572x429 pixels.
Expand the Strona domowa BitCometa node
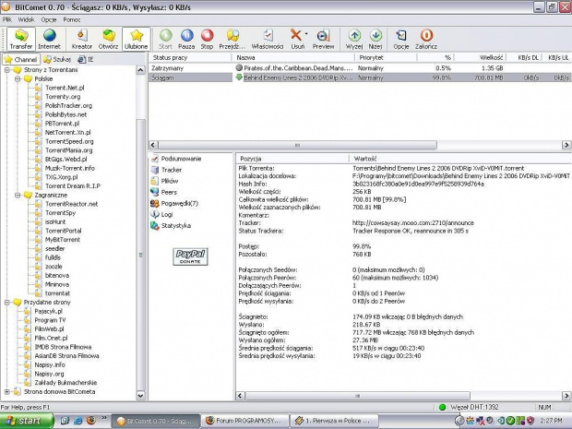point(7,392)
